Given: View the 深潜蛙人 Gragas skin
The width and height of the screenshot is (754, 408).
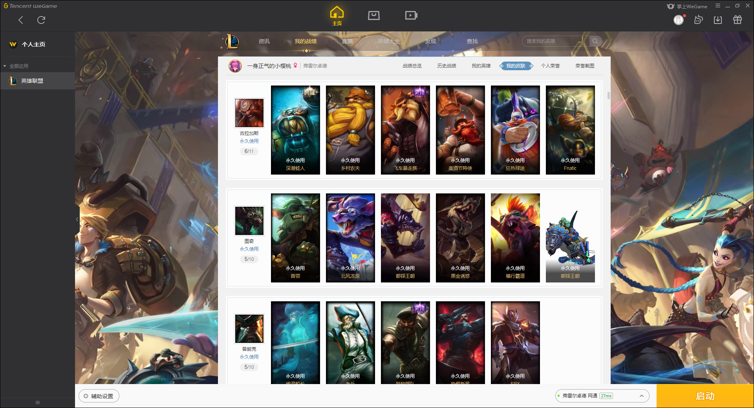Looking at the screenshot, I should point(295,130).
